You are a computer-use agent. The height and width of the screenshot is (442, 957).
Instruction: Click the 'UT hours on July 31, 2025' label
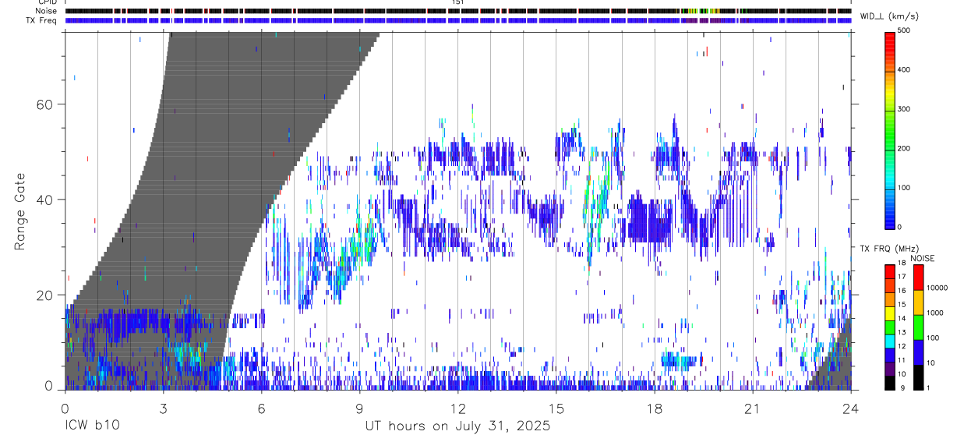tap(458, 426)
